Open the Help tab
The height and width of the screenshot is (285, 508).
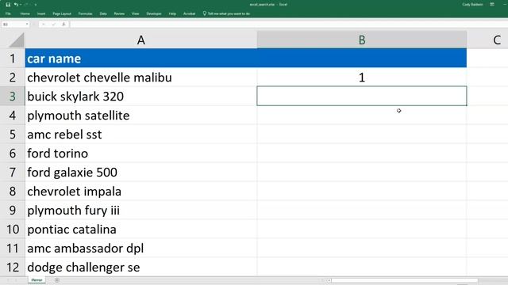coord(172,13)
